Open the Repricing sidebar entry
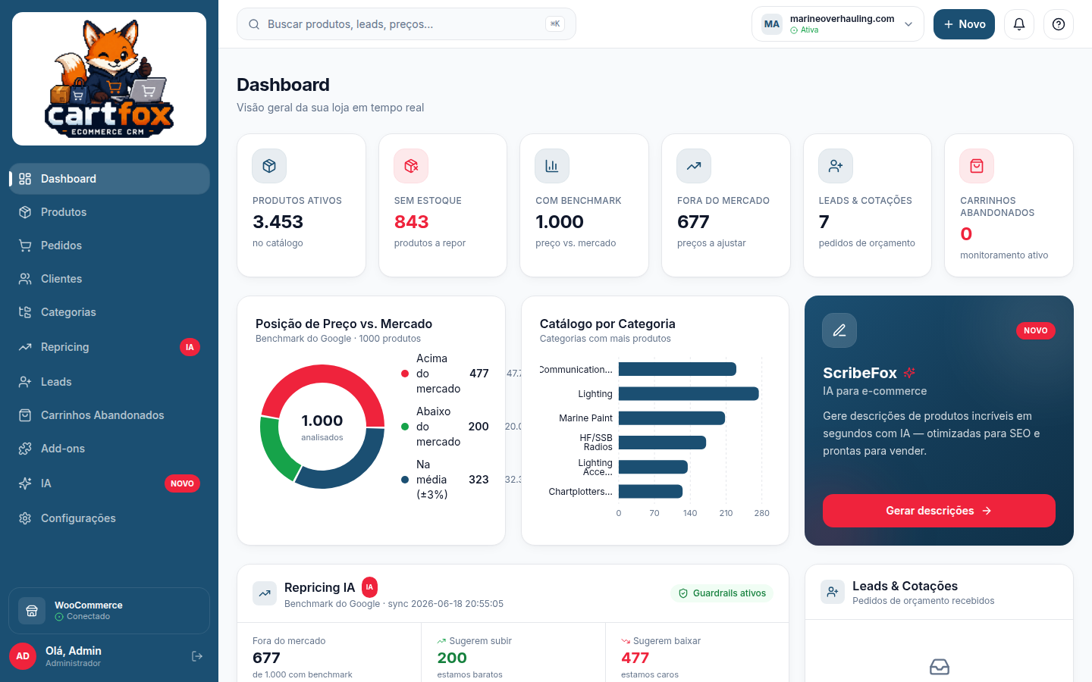The height and width of the screenshot is (682, 1092). [x=109, y=347]
